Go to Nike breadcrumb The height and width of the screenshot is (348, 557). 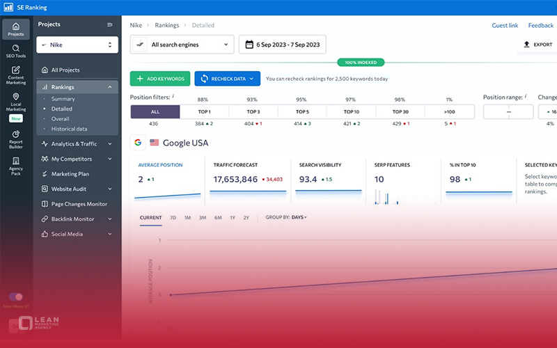pyautogui.click(x=136, y=25)
